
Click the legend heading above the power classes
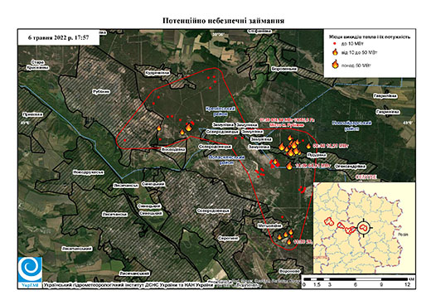pyautogui.click(x=370, y=36)
